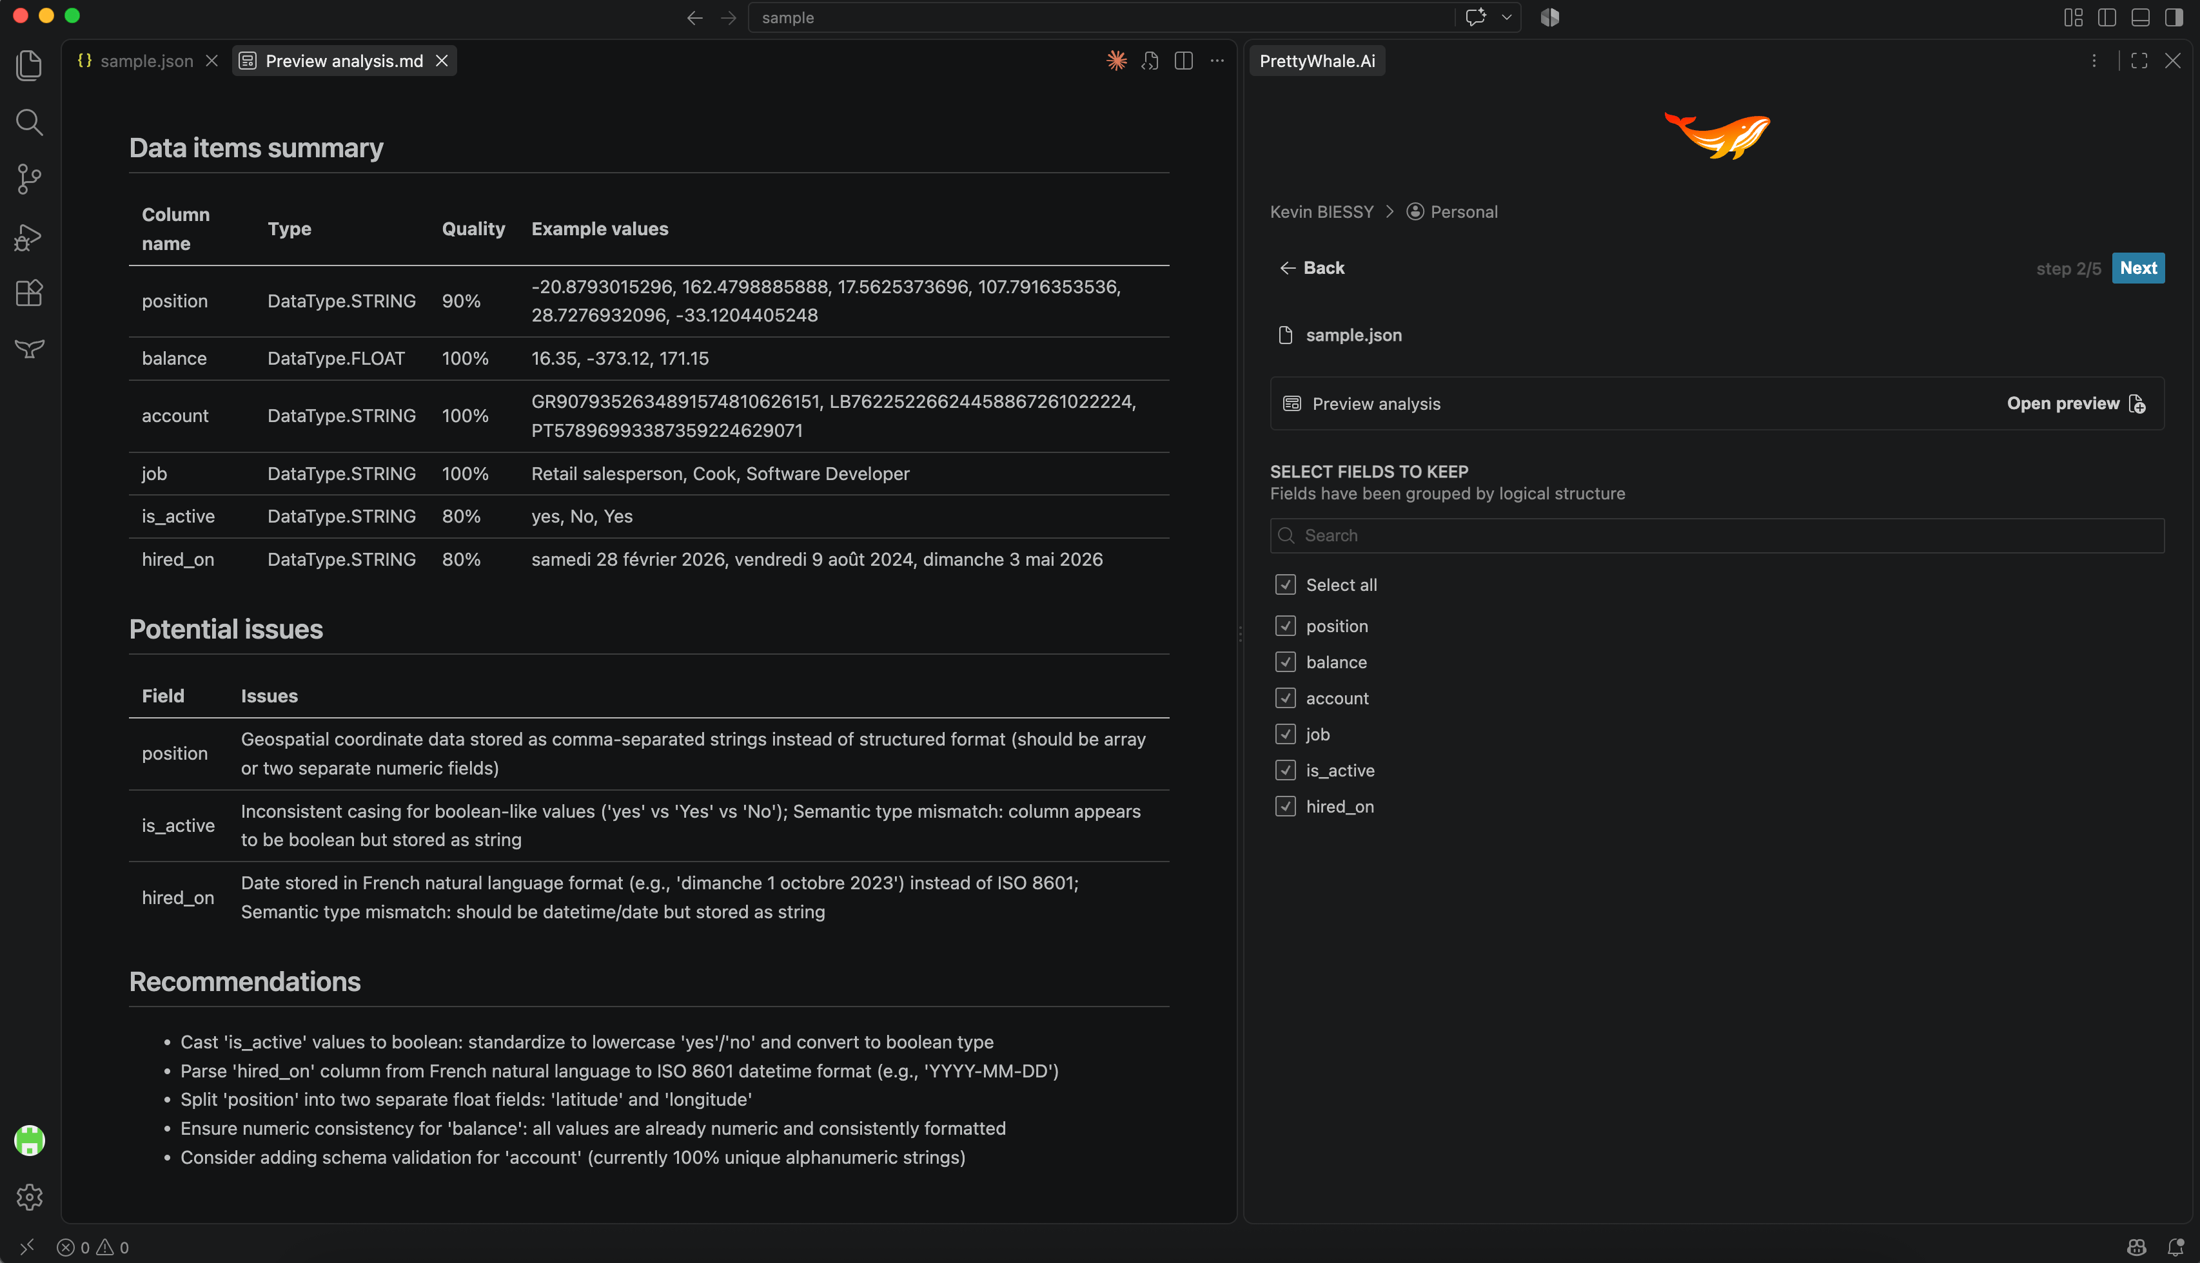2200x1263 pixels.
Task: Expand the chat dropdown chevron in title bar
Action: pos(1507,17)
